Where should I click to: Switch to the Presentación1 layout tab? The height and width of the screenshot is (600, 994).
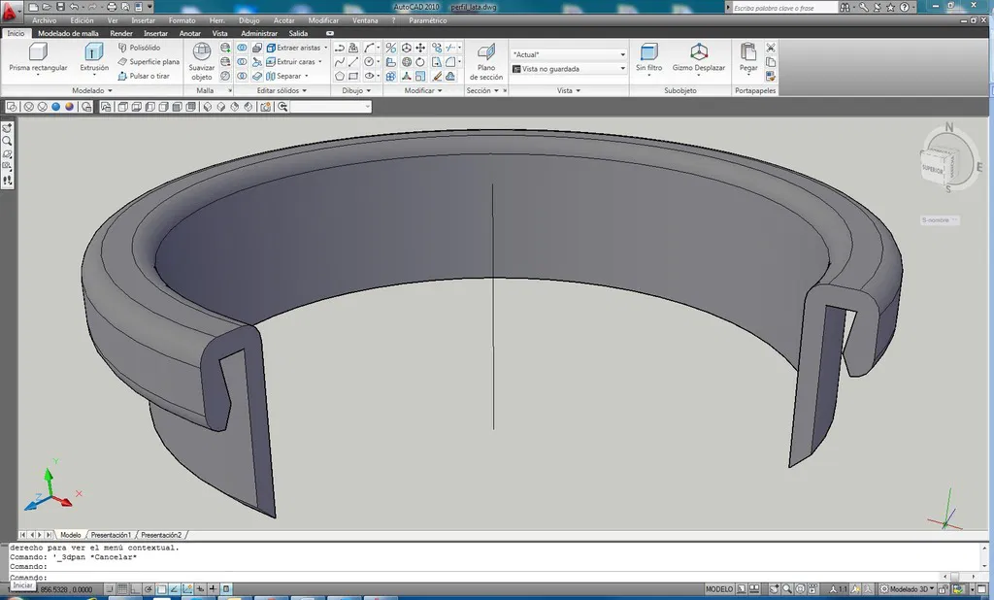pyautogui.click(x=111, y=535)
